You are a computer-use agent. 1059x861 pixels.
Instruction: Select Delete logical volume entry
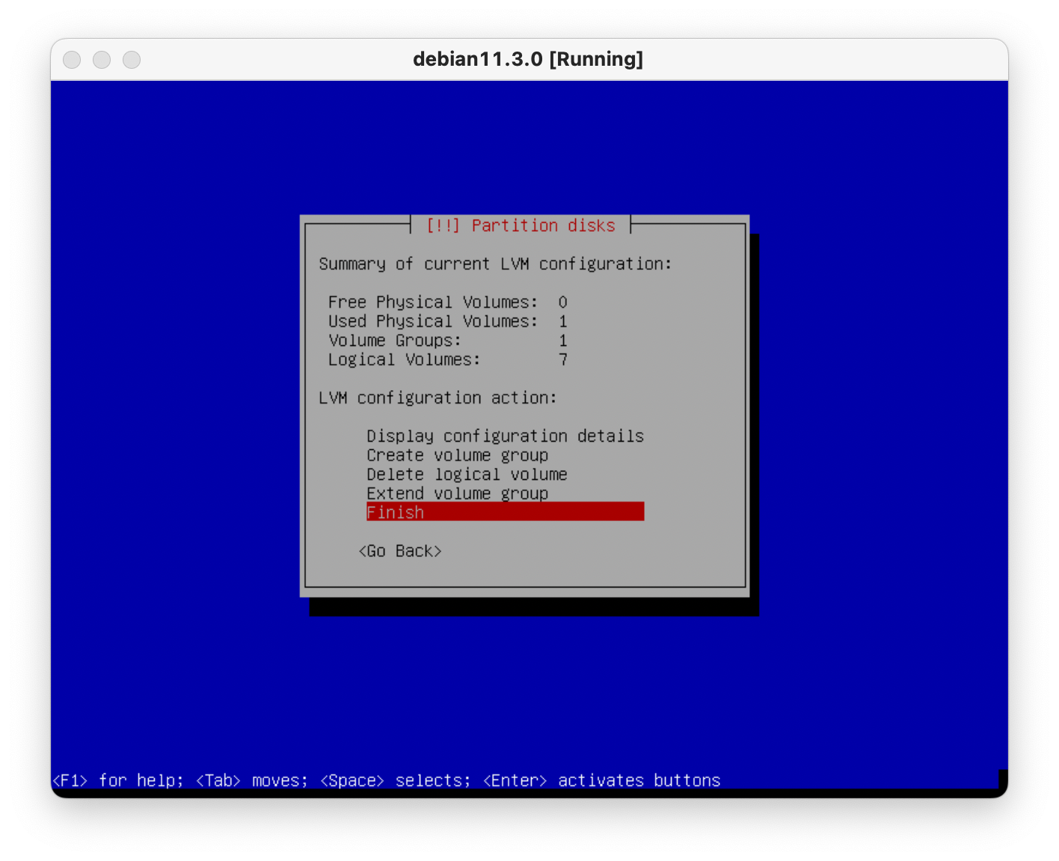(x=467, y=475)
